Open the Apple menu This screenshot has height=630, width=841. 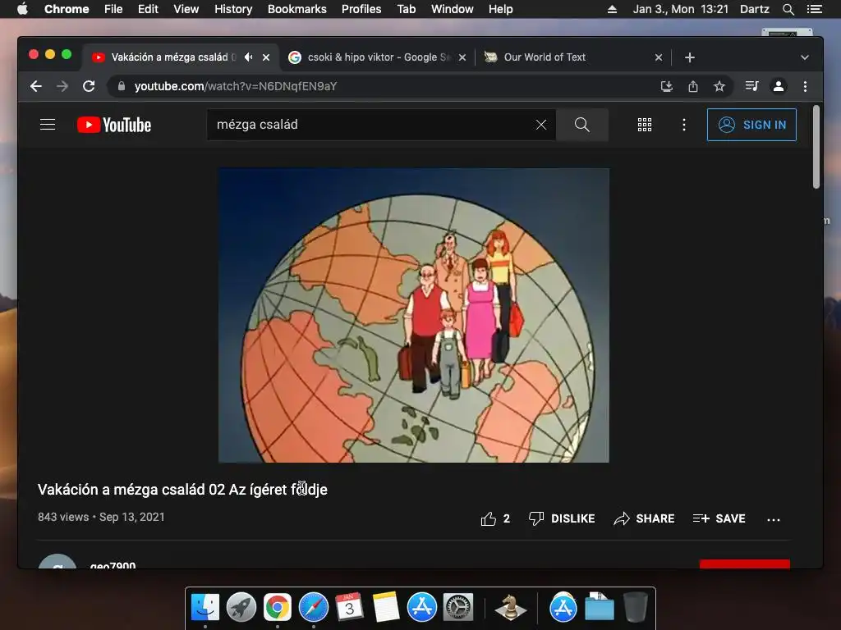pos(22,9)
